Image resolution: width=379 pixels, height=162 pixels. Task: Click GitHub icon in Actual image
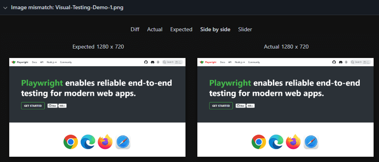pos(334,62)
